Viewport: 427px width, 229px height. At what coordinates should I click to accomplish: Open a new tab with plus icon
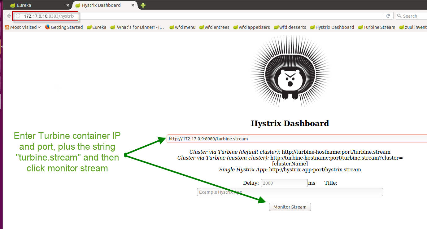click(x=143, y=5)
